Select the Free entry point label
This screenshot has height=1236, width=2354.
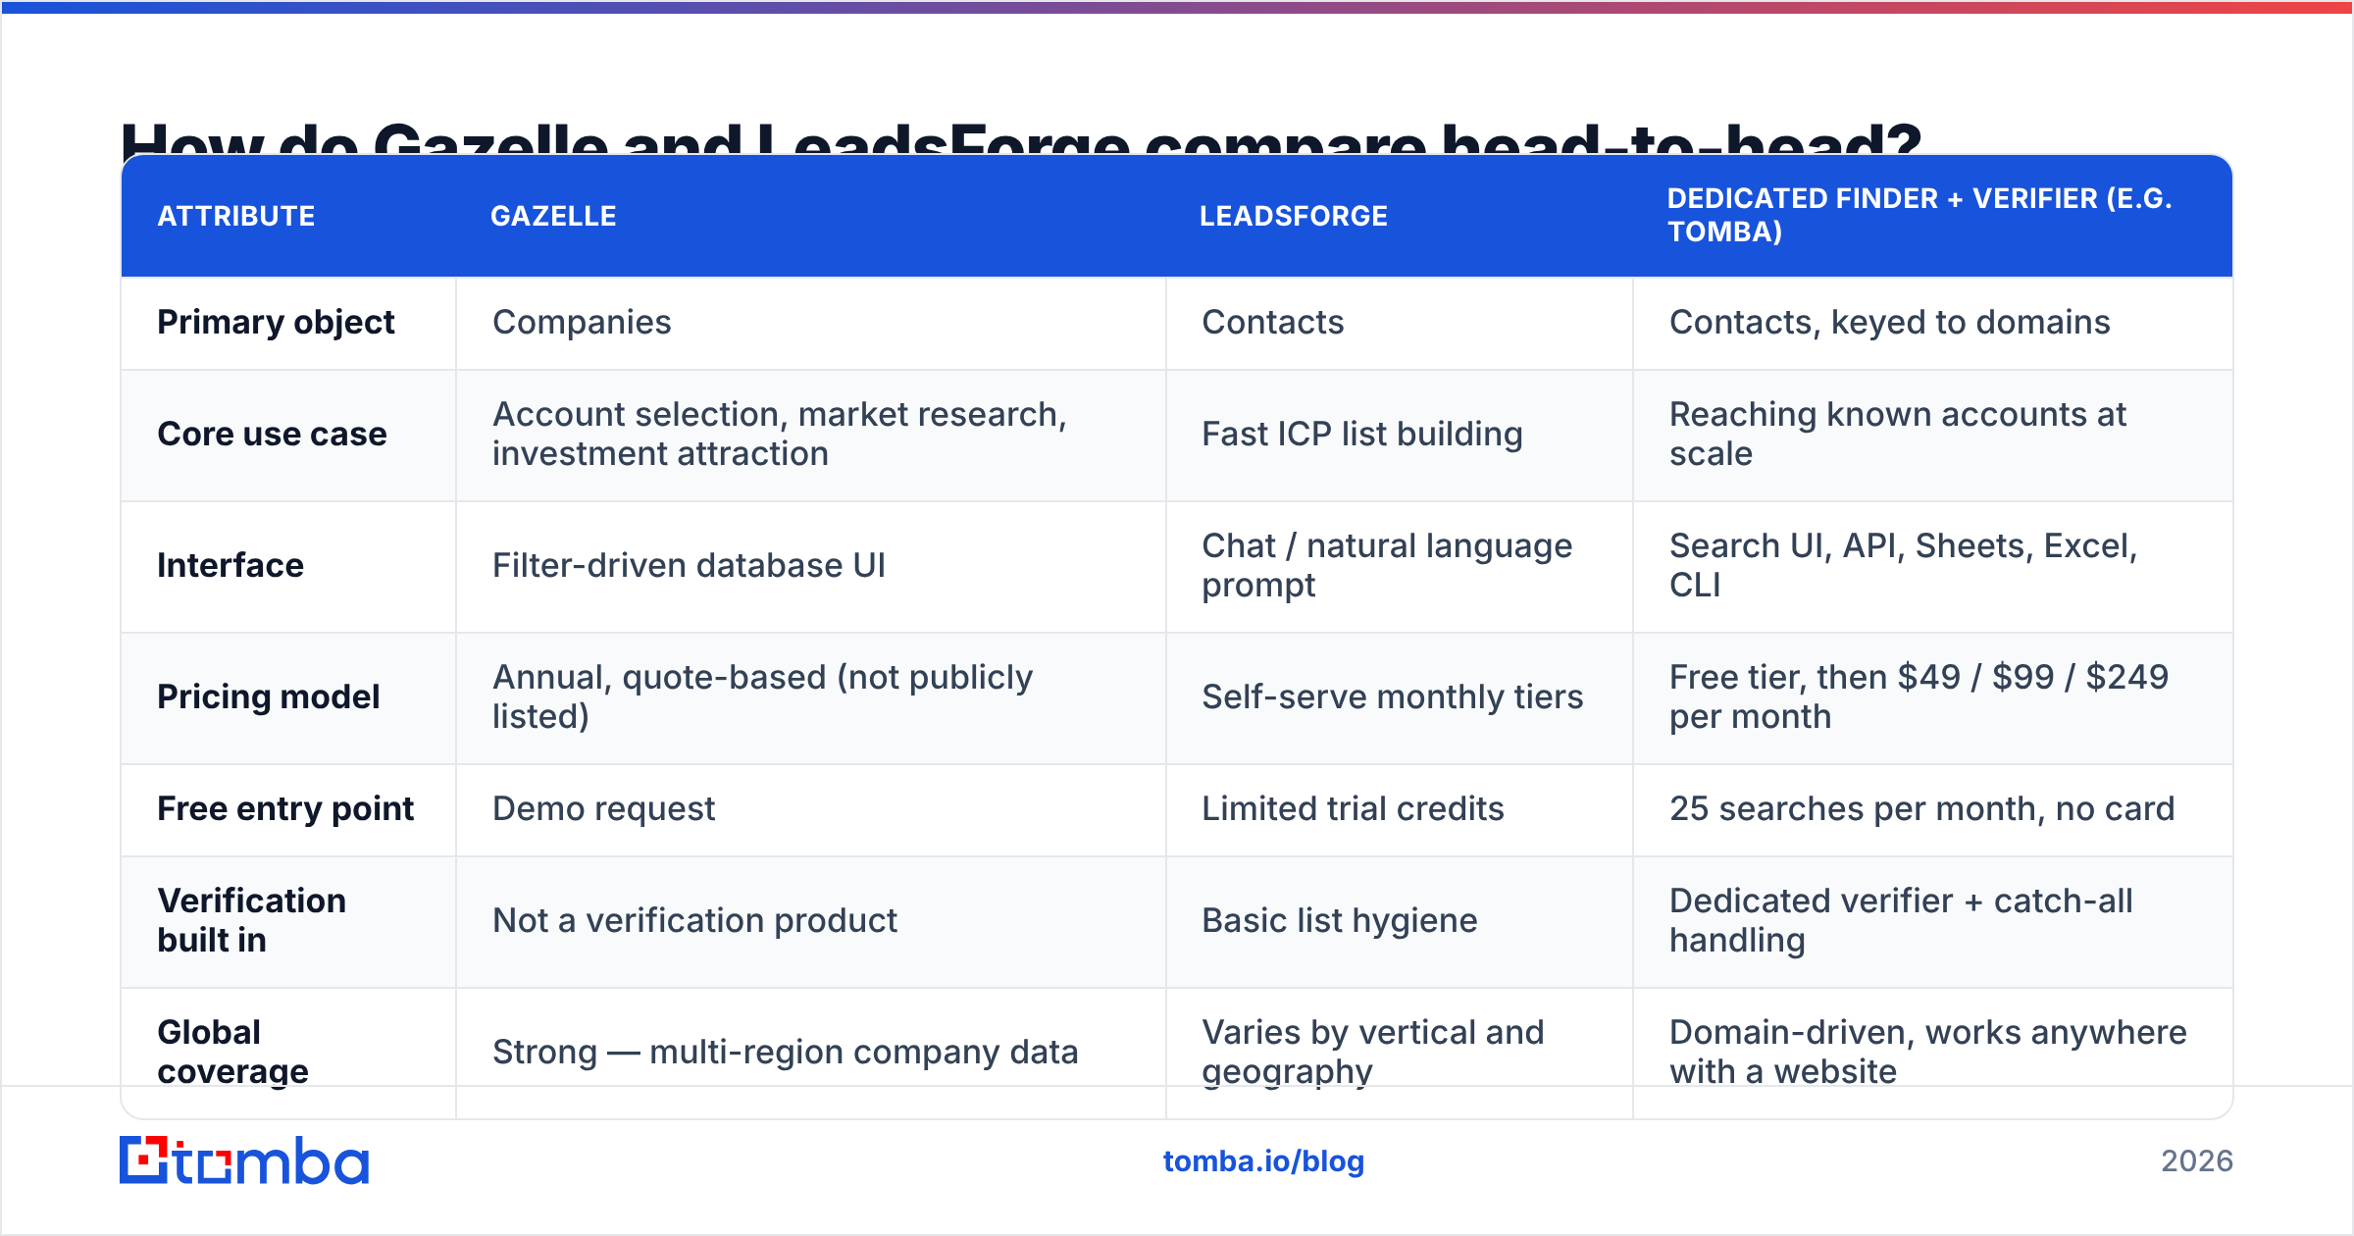[285, 809]
